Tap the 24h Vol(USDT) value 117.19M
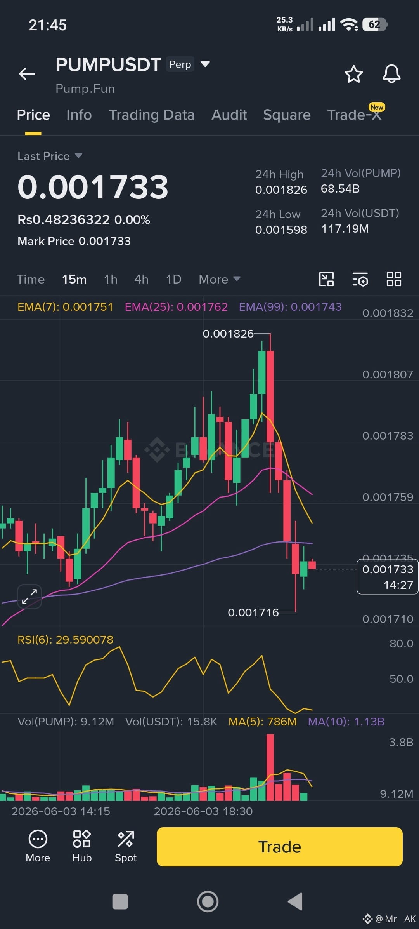The width and height of the screenshot is (419, 929). click(345, 229)
